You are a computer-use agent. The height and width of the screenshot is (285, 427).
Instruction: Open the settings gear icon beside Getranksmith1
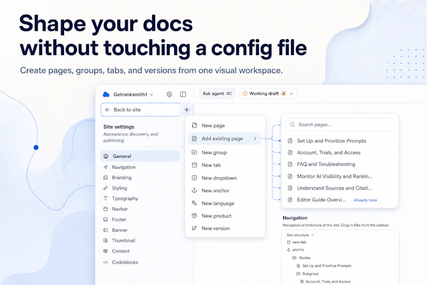pos(169,94)
